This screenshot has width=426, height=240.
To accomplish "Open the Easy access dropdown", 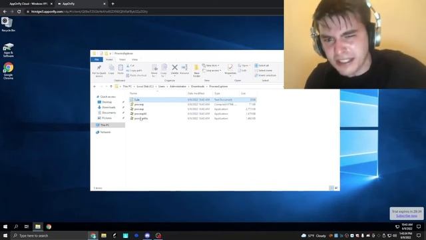I will click(212, 71).
